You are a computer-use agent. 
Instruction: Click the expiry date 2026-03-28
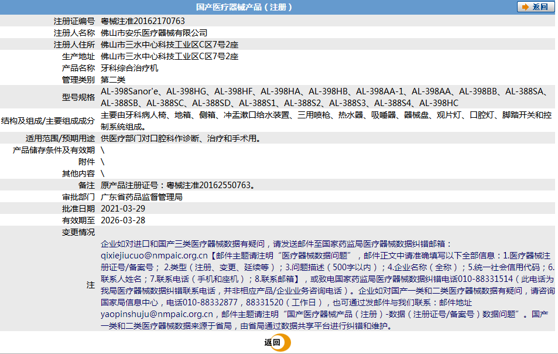coord(123,220)
